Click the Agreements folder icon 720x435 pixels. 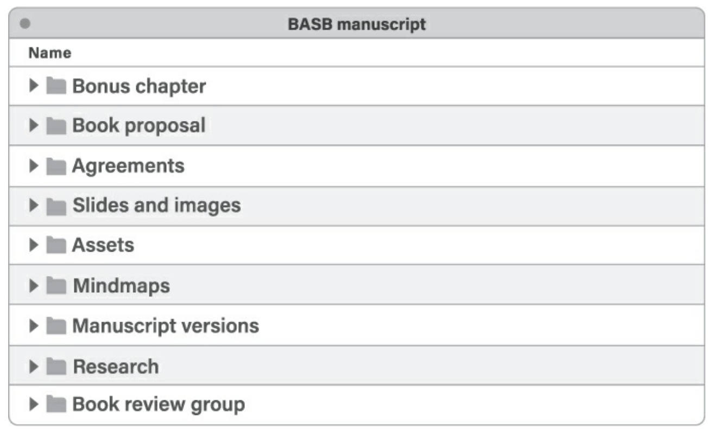pos(56,166)
